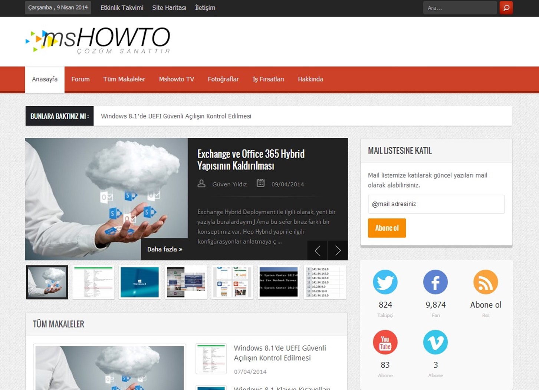
Task: Go to previous slide arrow
Action: 318,251
